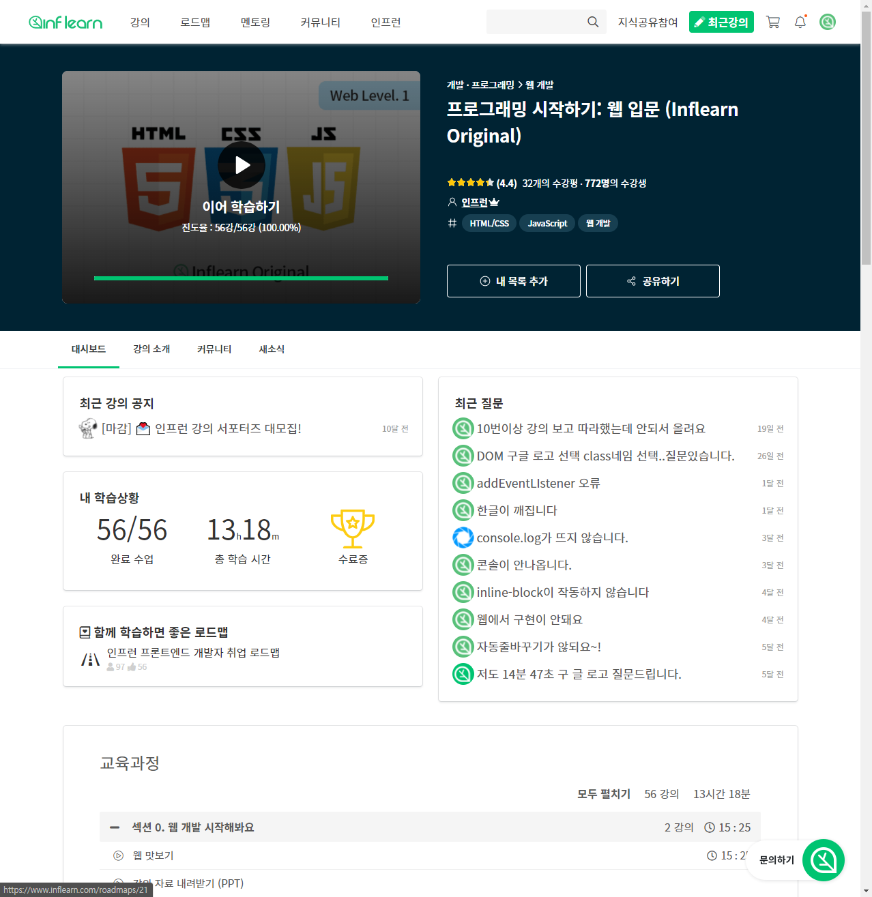
Task: Click avatar beside 'console.log가 뜨지 않습니다.'
Action: 463,538
